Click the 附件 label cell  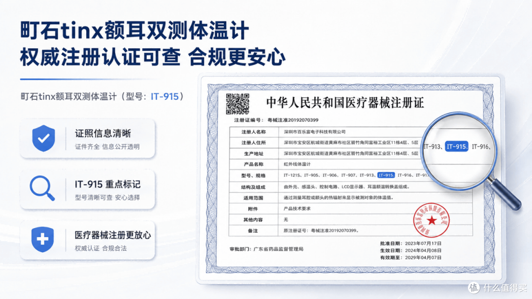[x=254, y=209]
